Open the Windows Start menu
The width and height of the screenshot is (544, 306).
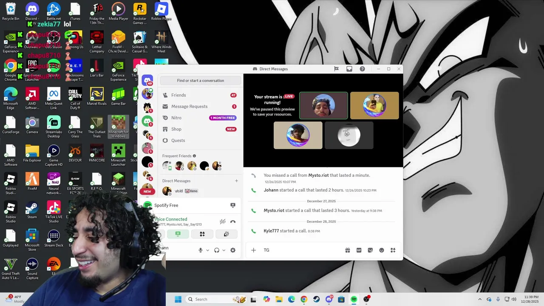178,299
